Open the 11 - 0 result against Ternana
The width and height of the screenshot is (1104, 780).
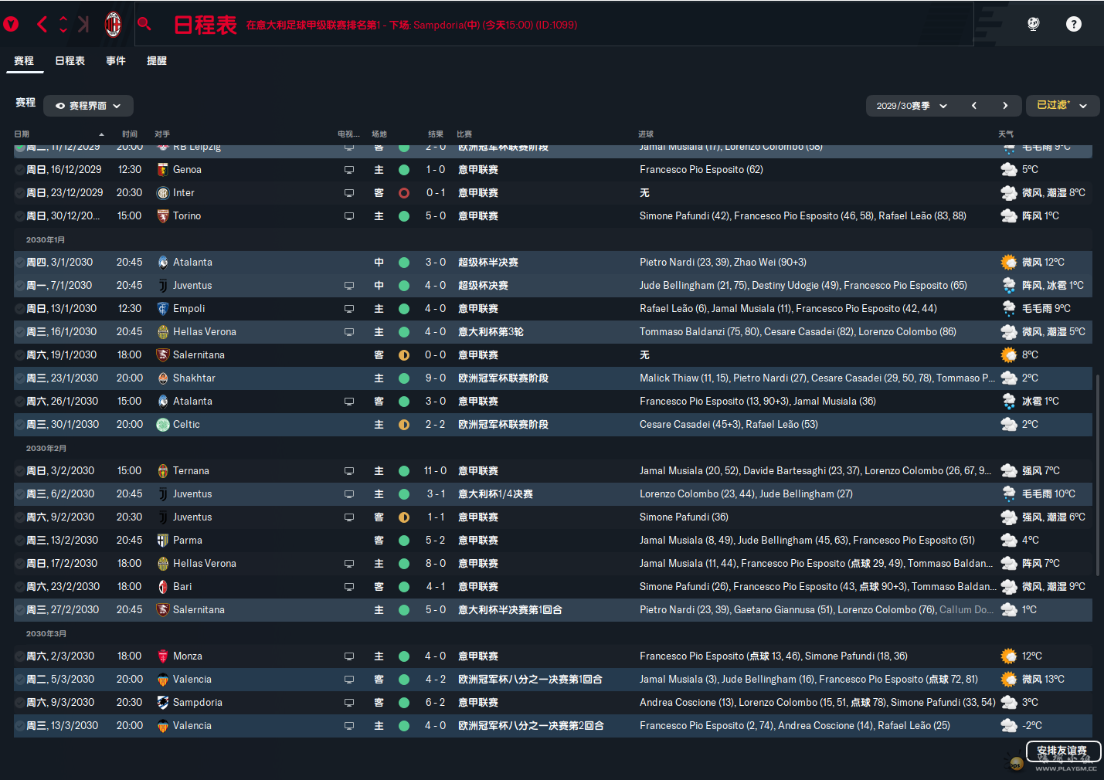point(435,471)
